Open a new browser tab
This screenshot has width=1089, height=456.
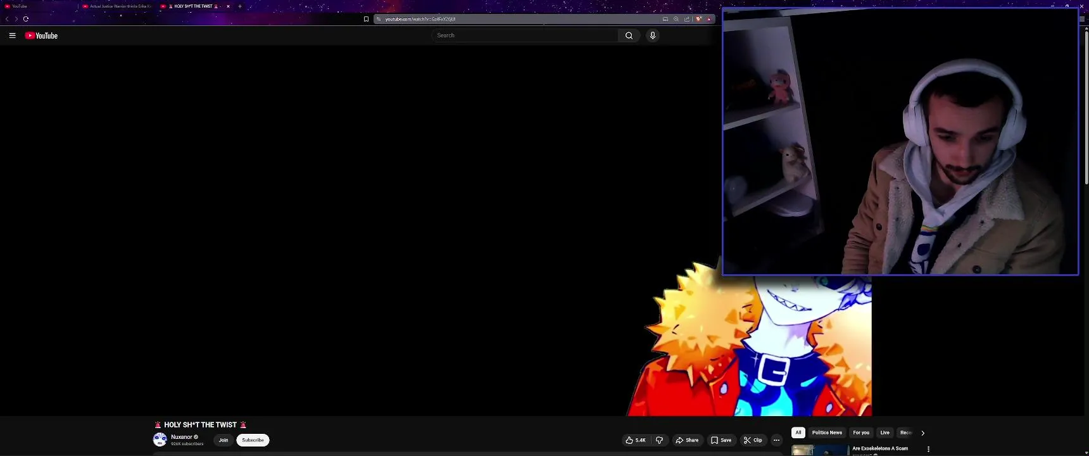tap(240, 6)
